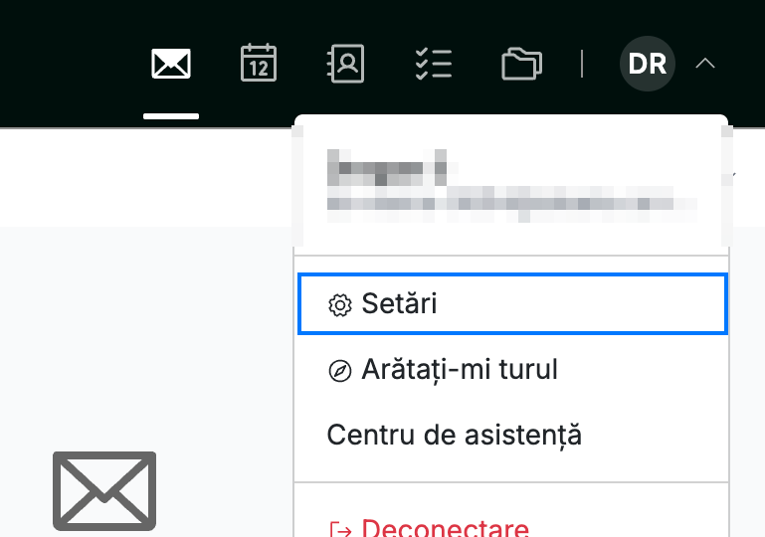Collapse the account menu with chevron arrow
This screenshot has height=537, width=765.
[705, 64]
